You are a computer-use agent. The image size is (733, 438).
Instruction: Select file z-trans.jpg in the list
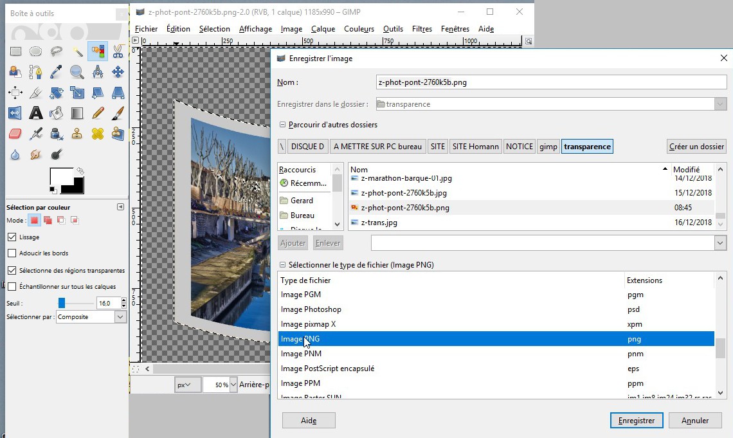point(532,223)
